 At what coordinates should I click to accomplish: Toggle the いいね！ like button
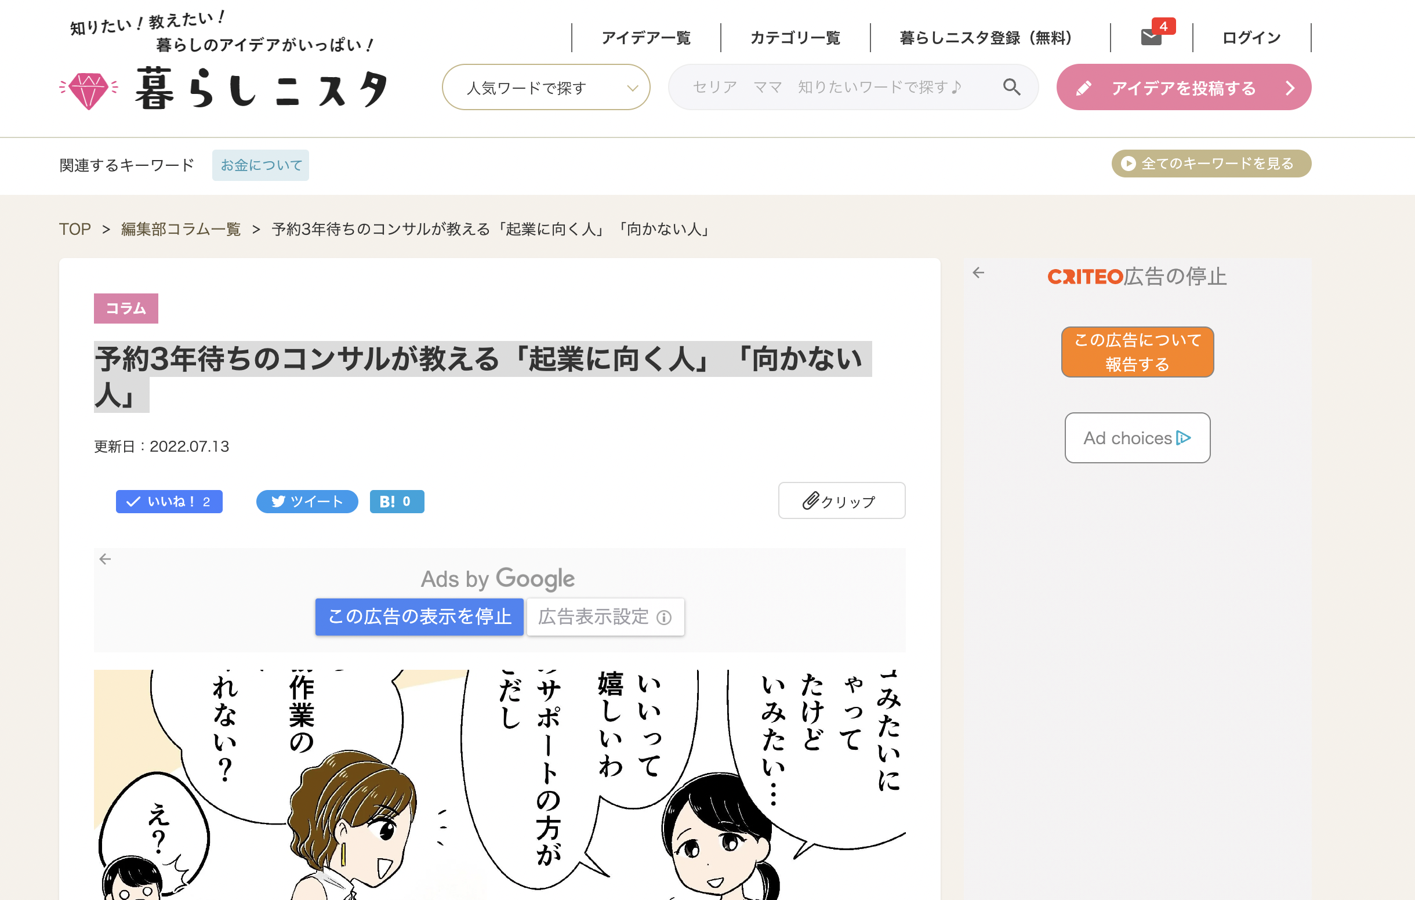169,501
